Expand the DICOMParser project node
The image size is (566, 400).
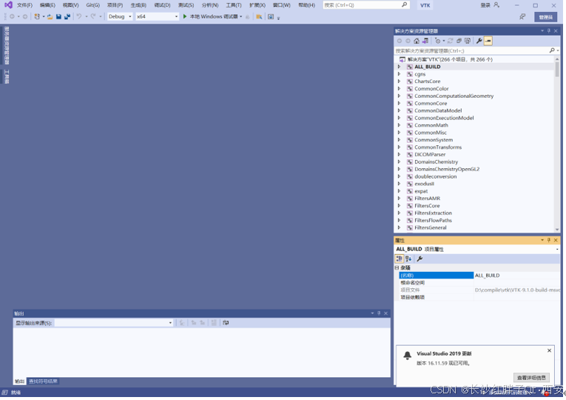(400, 154)
